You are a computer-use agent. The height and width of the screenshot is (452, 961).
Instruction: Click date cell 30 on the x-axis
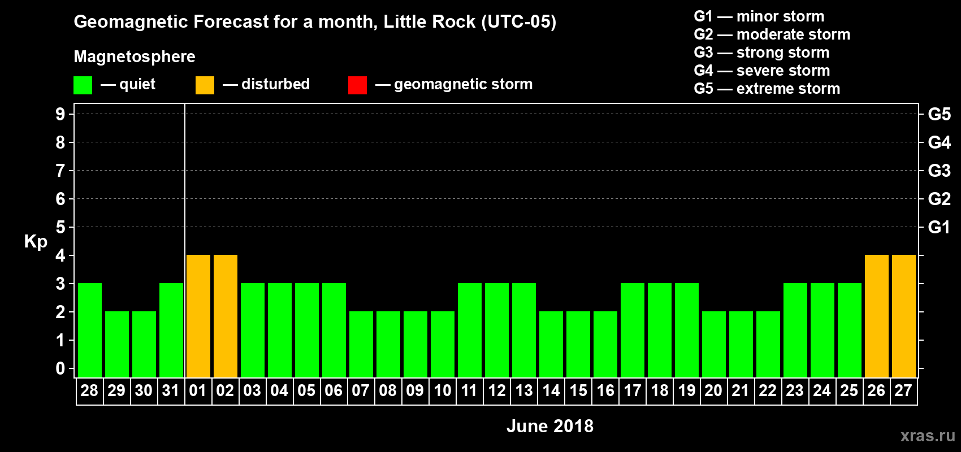pyautogui.click(x=144, y=391)
